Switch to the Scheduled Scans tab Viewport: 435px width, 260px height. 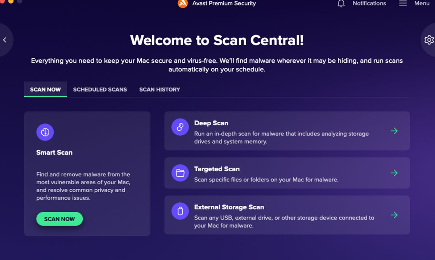pyautogui.click(x=100, y=89)
